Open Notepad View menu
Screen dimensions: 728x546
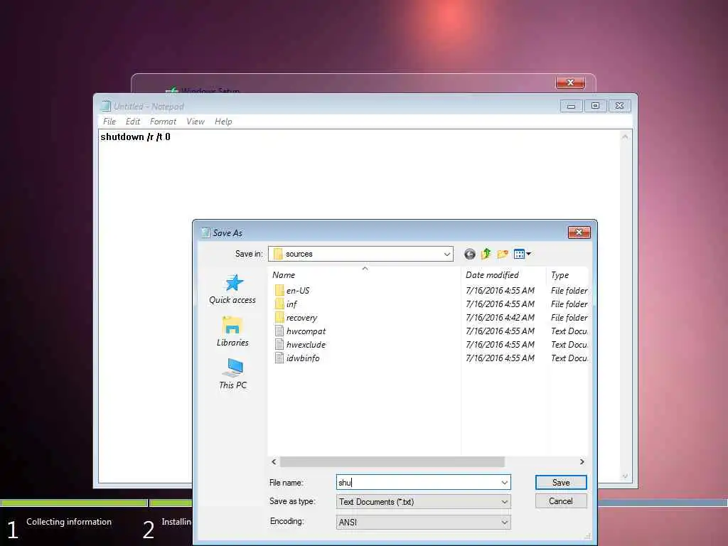(196, 122)
